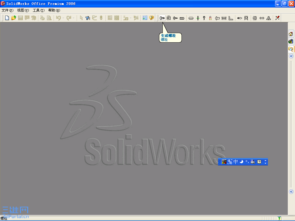Open the 帮助(H) menu
Image resolution: width=295 pixels, height=221 pixels.
(54, 10)
